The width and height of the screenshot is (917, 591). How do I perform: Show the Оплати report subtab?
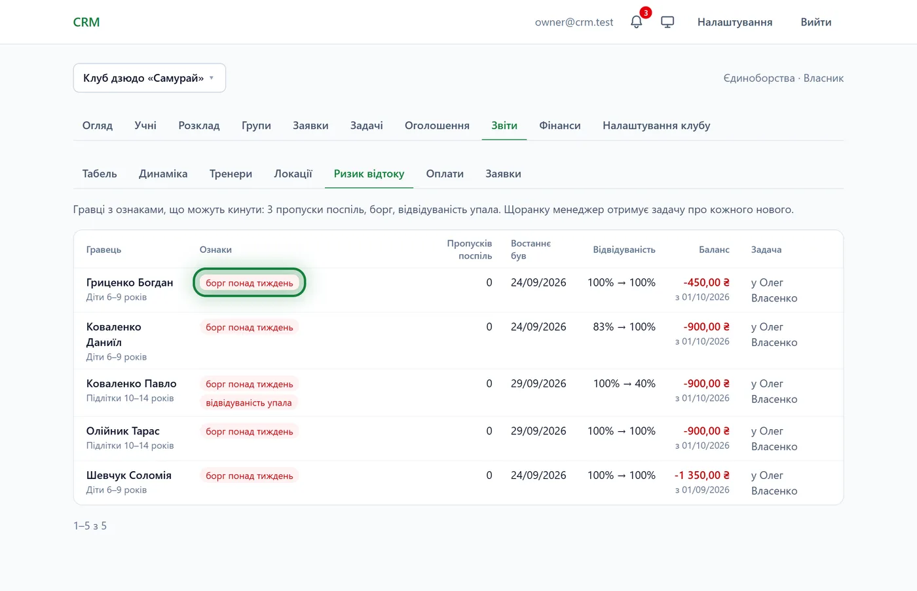445,174
